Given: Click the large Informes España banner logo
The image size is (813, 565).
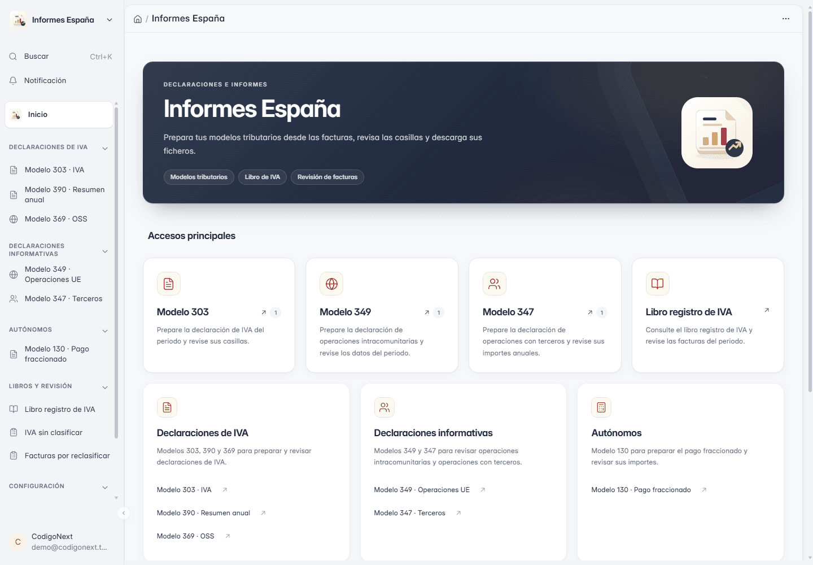Looking at the screenshot, I should point(717,133).
